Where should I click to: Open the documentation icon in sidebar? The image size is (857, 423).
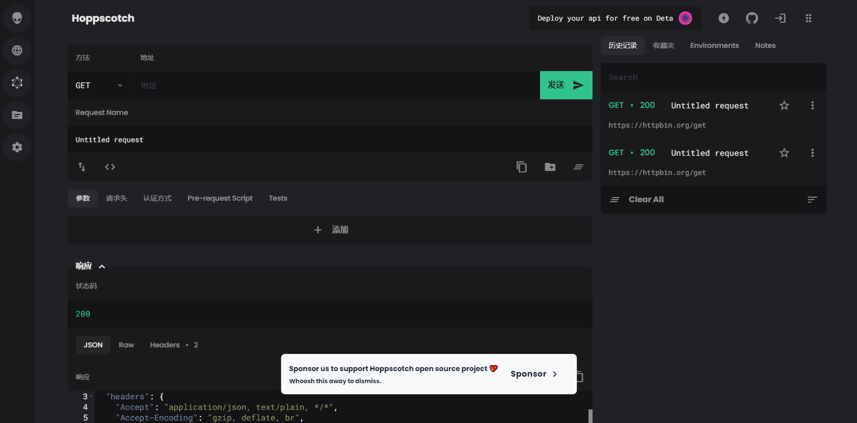[x=17, y=115]
